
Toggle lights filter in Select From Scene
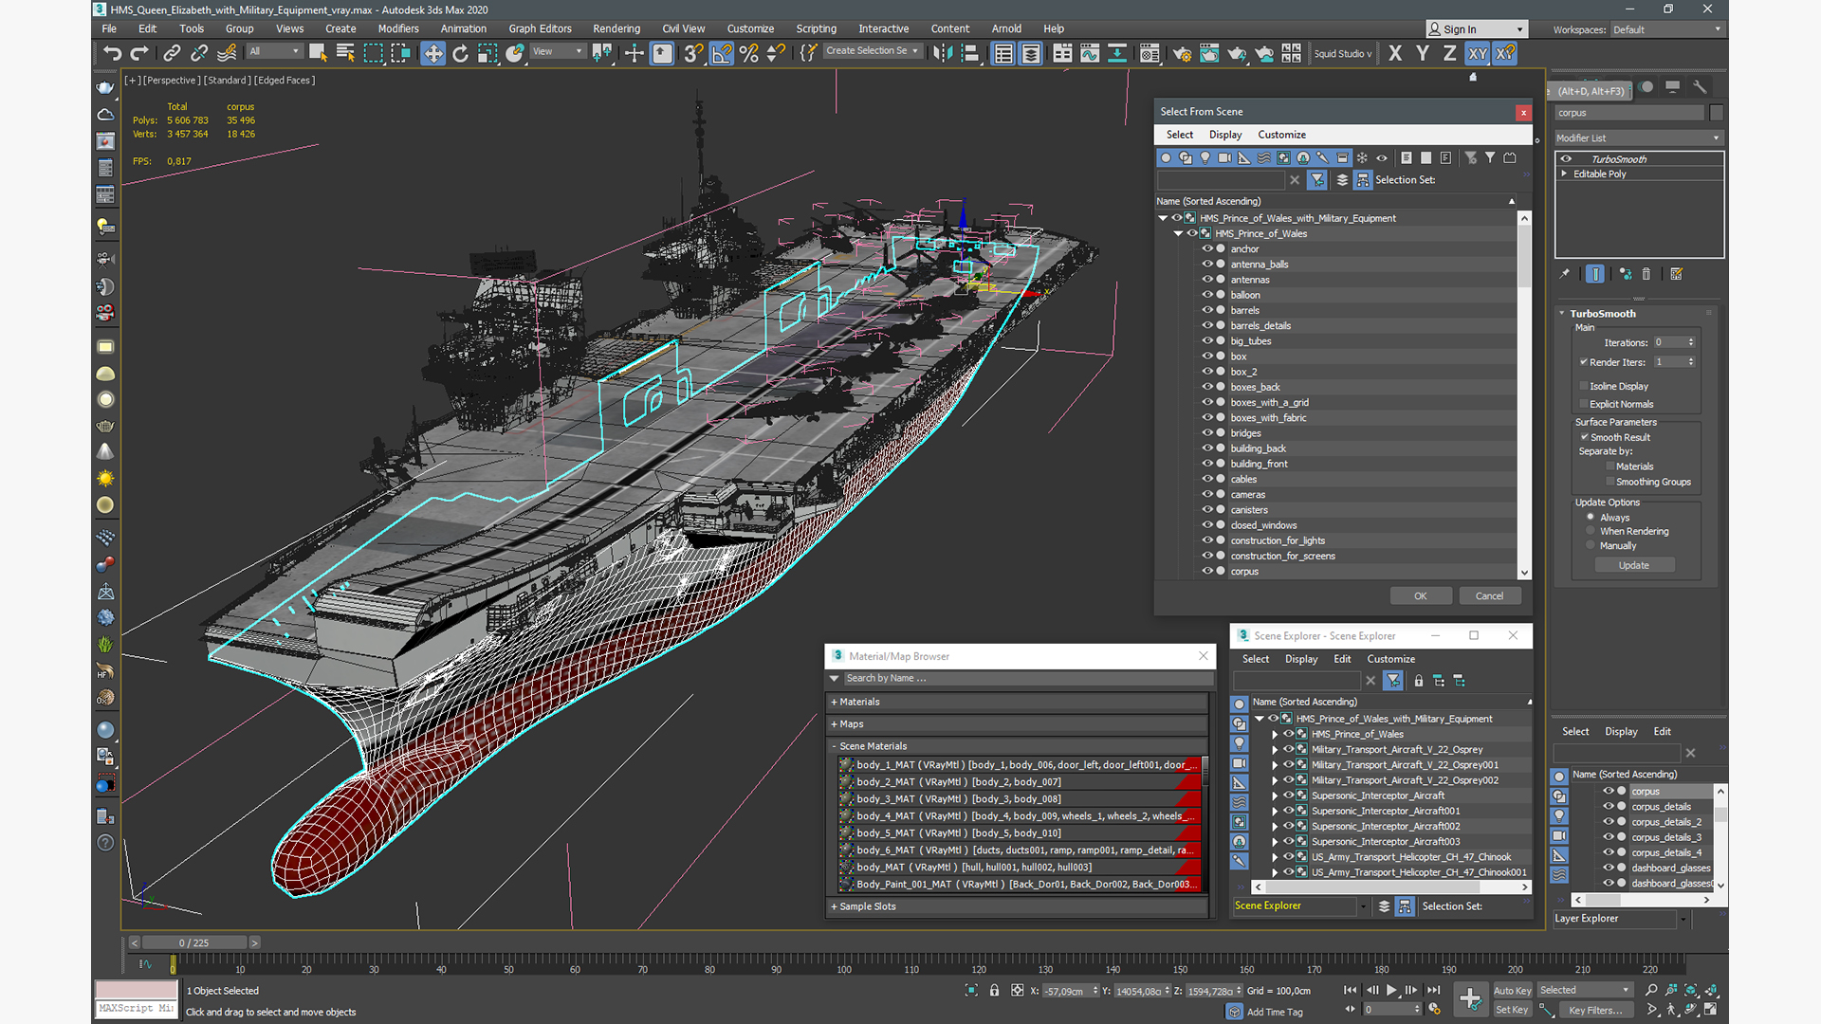click(x=1205, y=158)
